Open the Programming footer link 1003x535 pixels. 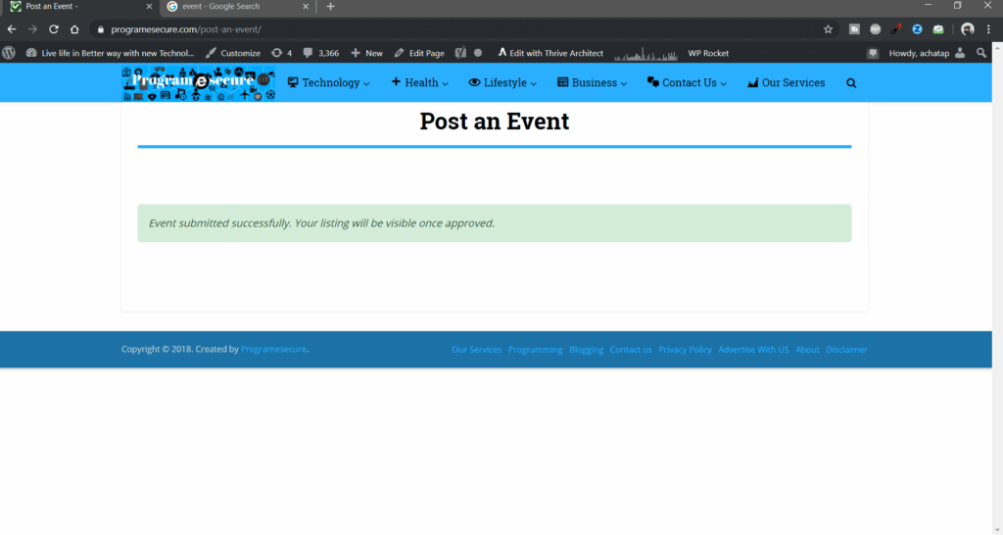click(536, 350)
